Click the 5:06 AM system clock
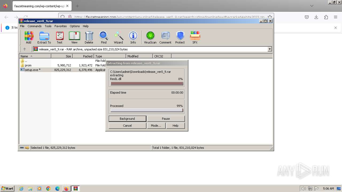The image size is (342, 192). pyautogui.click(x=328, y=189)
